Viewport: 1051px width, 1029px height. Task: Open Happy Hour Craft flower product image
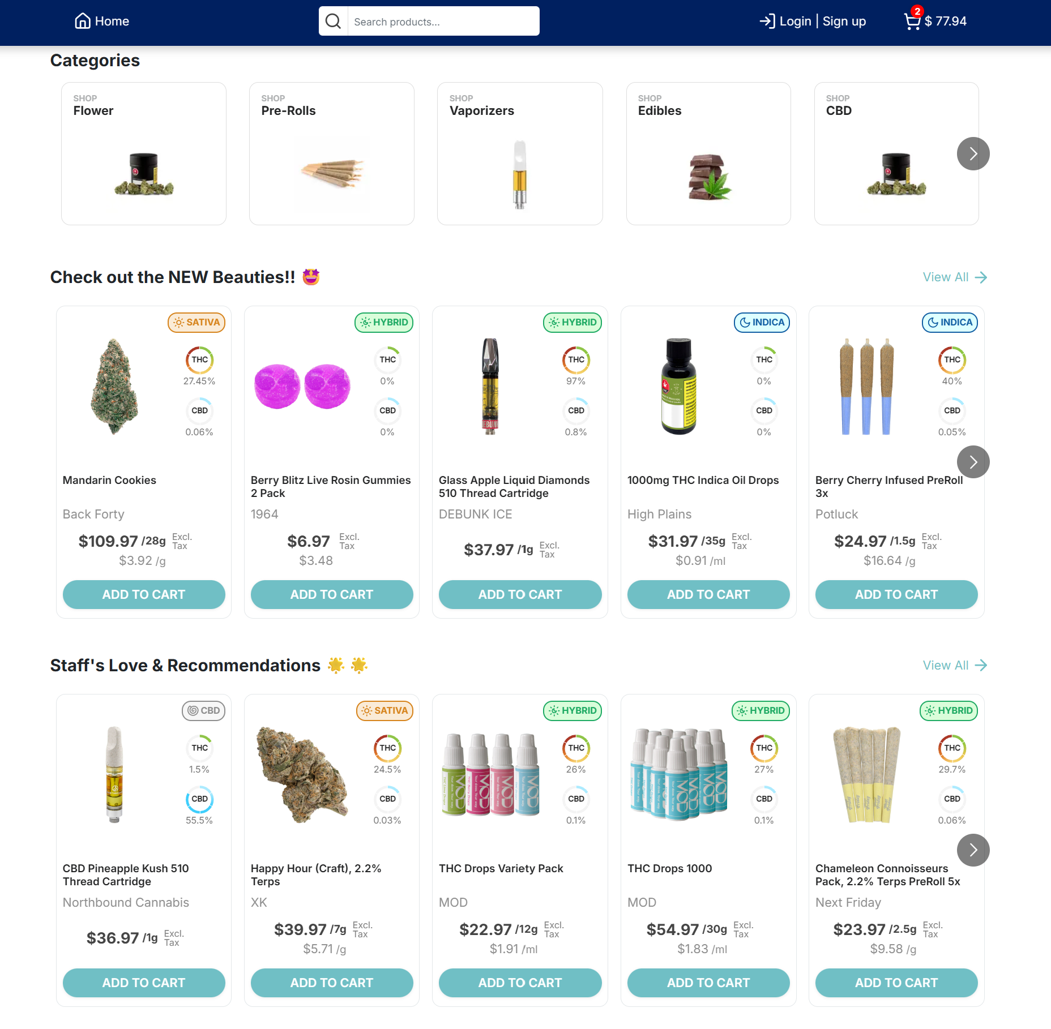(x=302, y=775)
